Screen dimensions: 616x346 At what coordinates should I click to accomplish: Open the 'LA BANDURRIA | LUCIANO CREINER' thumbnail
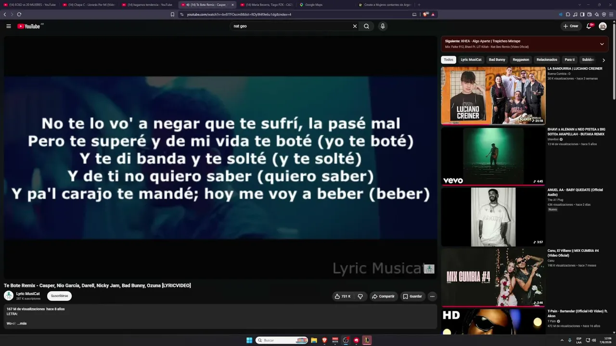[x=493, y=96]
